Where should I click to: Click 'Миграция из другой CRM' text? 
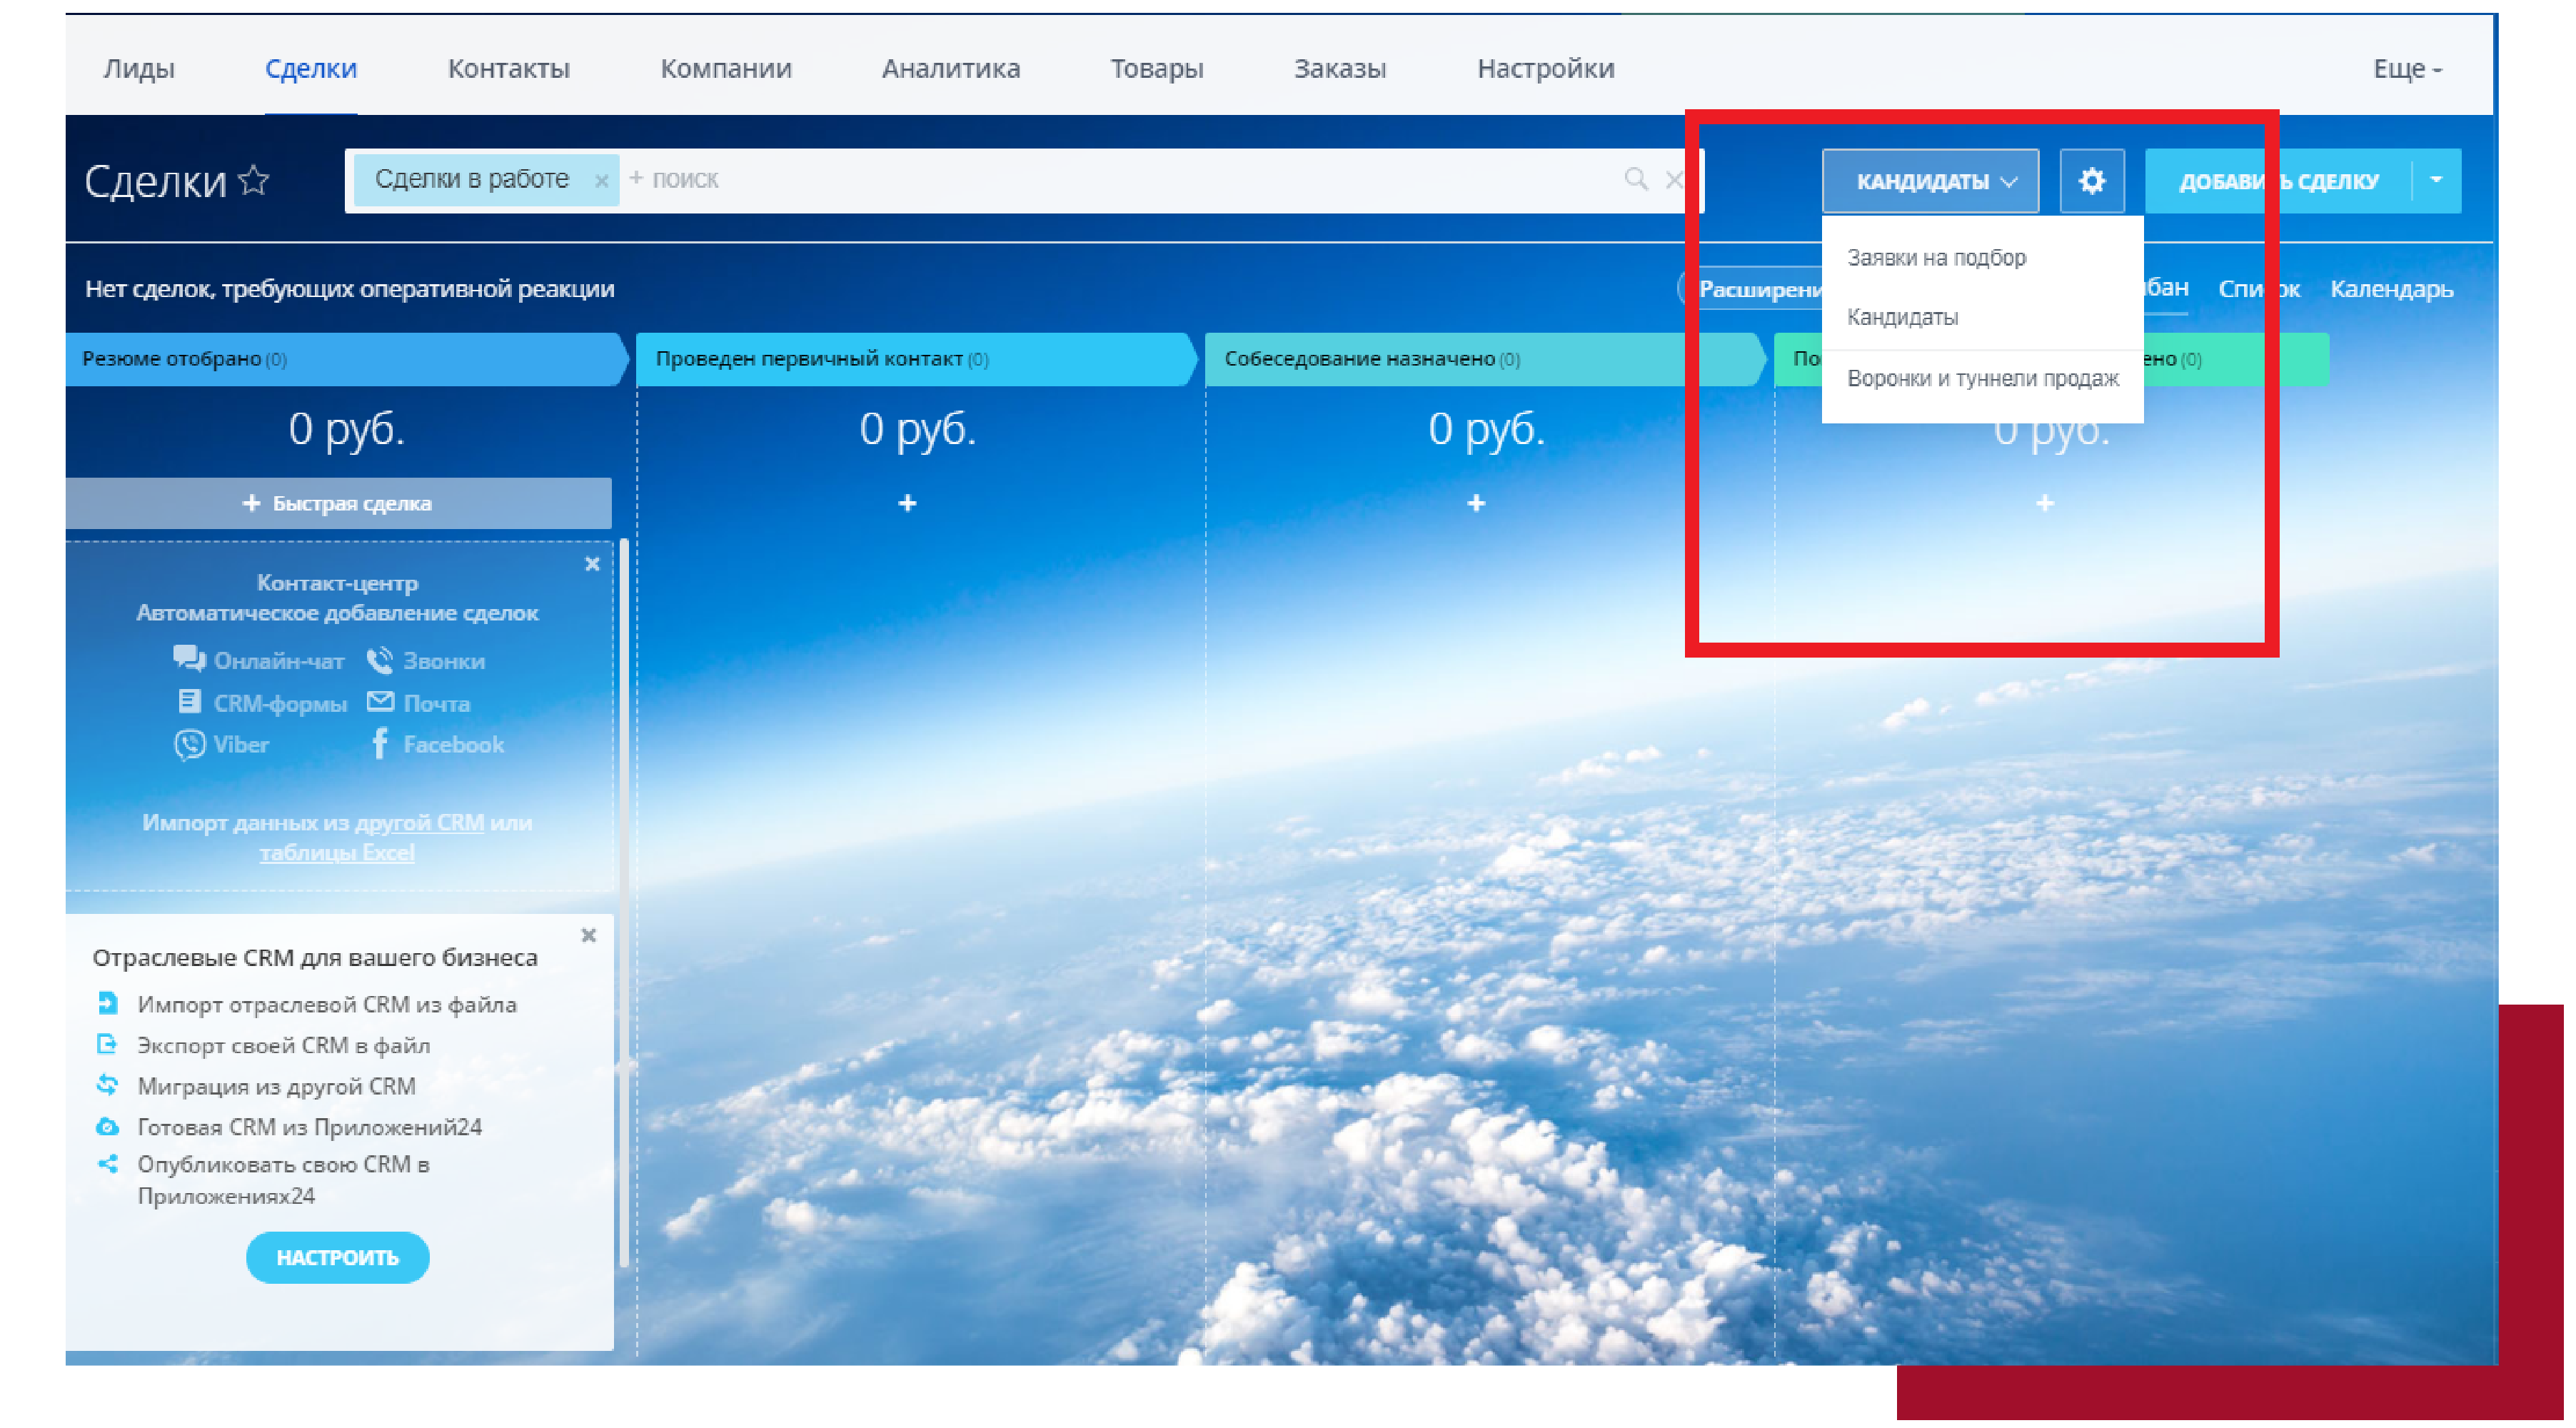coord(276,1087)
